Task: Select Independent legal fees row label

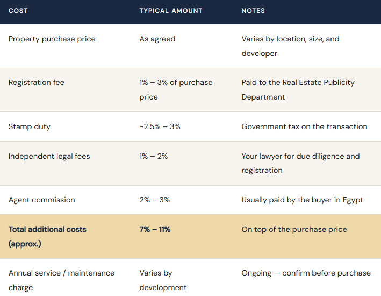Action: (49, 156)
